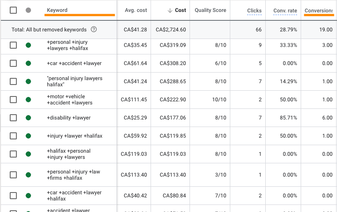Image resolution: width=337 pixels, height=212 pixels.
Task: Sort by Conversions column header
Action: tap(318, 11)
